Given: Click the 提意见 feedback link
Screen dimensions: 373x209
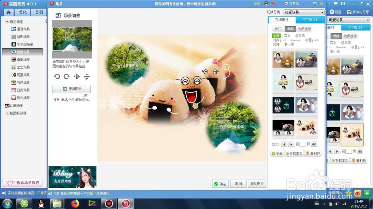Looking at the screenshot, I should coord(292,4).
